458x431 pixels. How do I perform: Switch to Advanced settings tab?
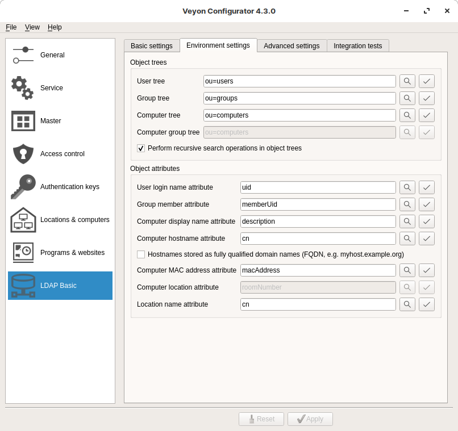coord(292,46)
